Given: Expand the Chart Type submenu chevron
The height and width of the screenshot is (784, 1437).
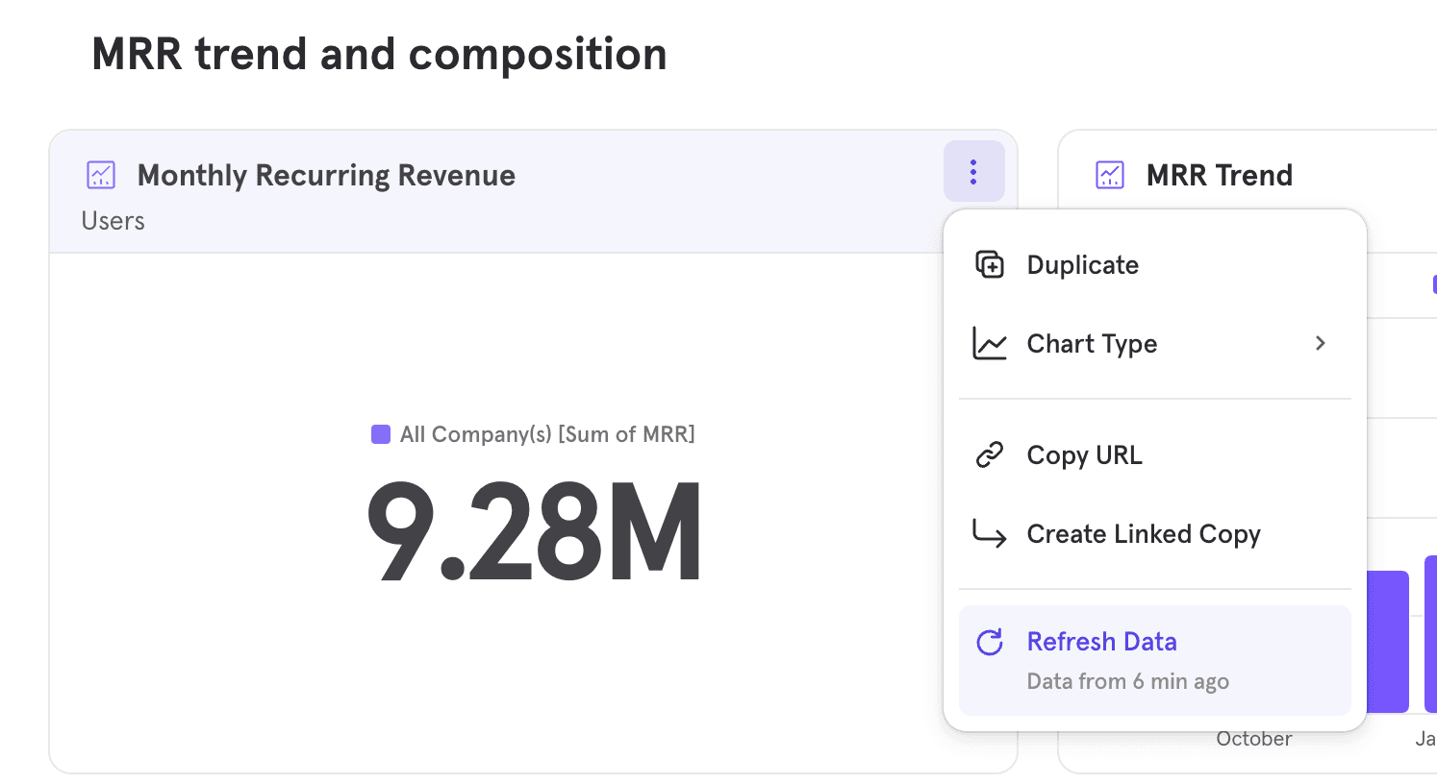Looking at the screenshot, I should pos(1320,343).
